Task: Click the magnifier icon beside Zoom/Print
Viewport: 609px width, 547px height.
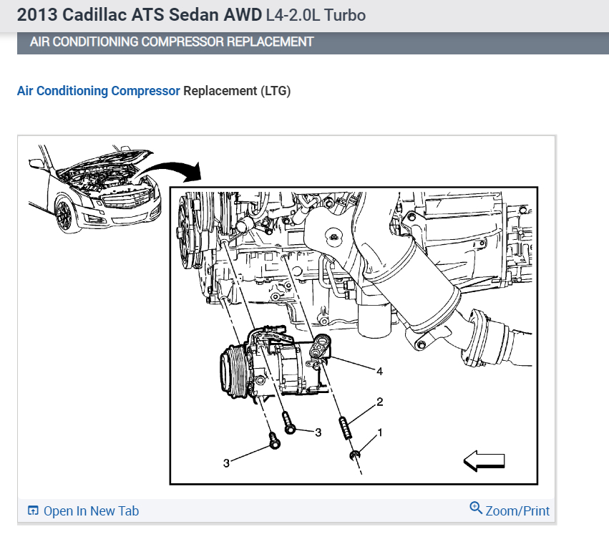Action: [x=476, y=508]
